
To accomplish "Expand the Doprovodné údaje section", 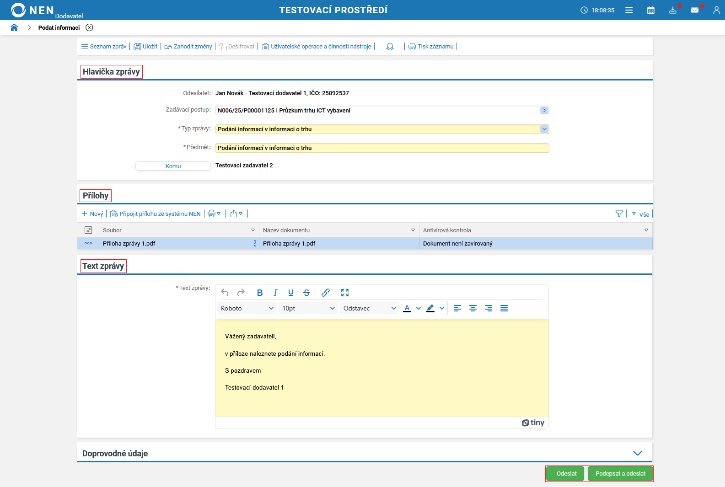I will [x=637, y=453].
